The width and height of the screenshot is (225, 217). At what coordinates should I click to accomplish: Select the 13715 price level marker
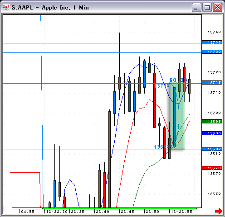(212, 83)
